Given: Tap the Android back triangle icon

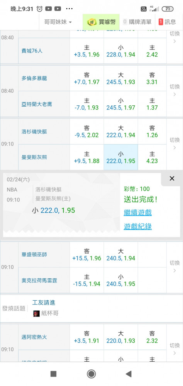Looking at the screenshot, I should [x=128, y=374].
